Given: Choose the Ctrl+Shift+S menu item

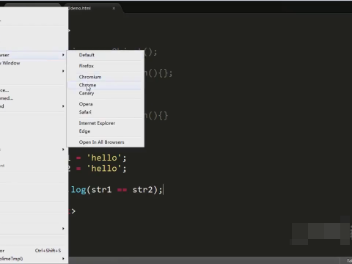Looking at the screenshot, I should coord(33,251).
